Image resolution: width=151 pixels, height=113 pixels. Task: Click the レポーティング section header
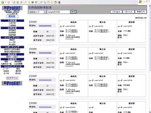(12, 47)
